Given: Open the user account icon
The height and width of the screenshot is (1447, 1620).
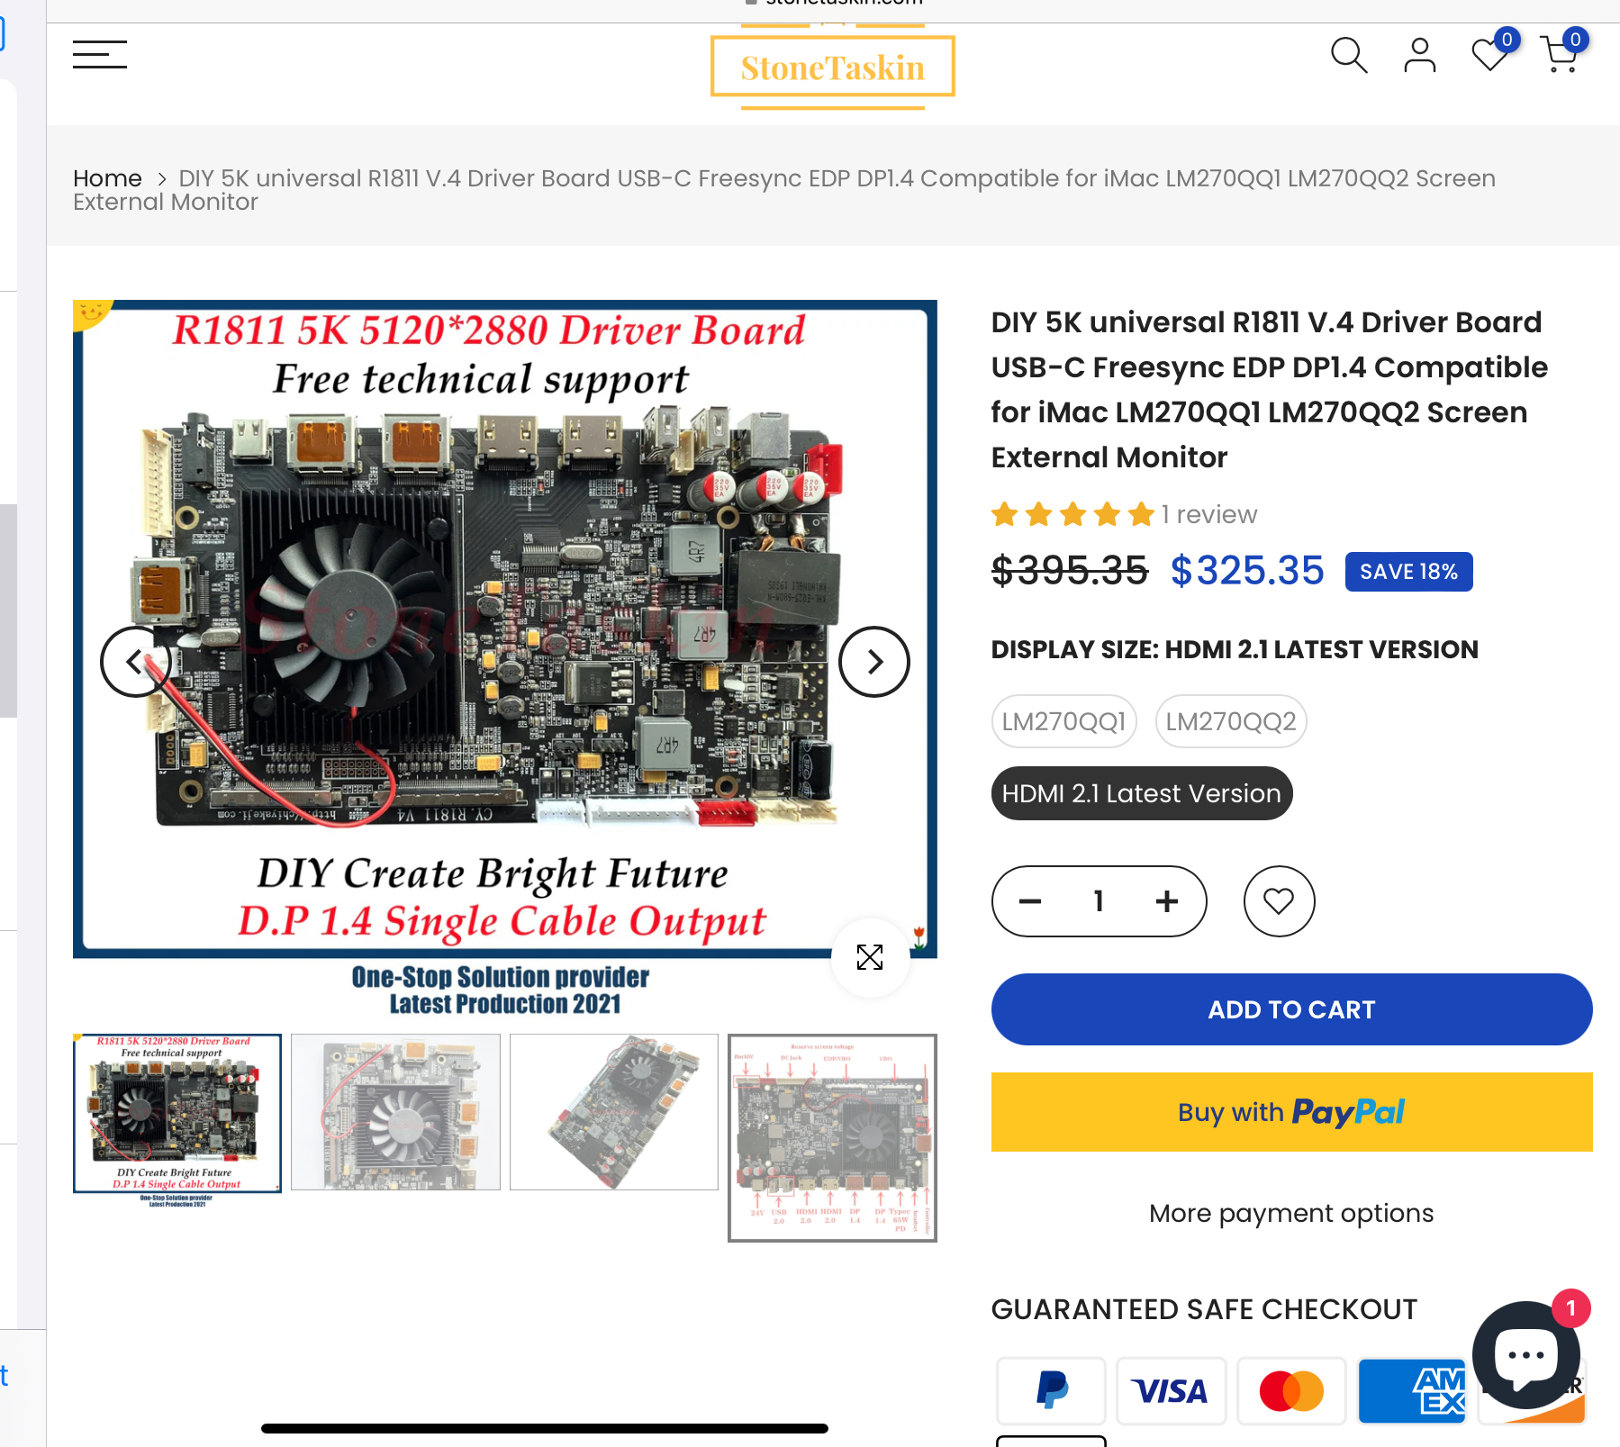Looking at the screenshot, I should (x=1419, y=55).
